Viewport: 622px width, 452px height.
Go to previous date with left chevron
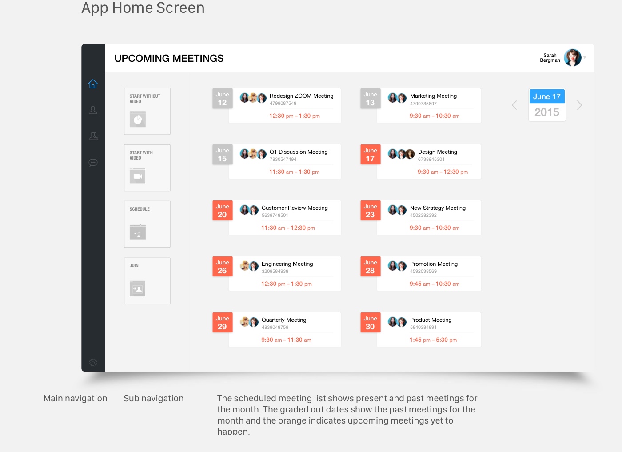[514, 105]
